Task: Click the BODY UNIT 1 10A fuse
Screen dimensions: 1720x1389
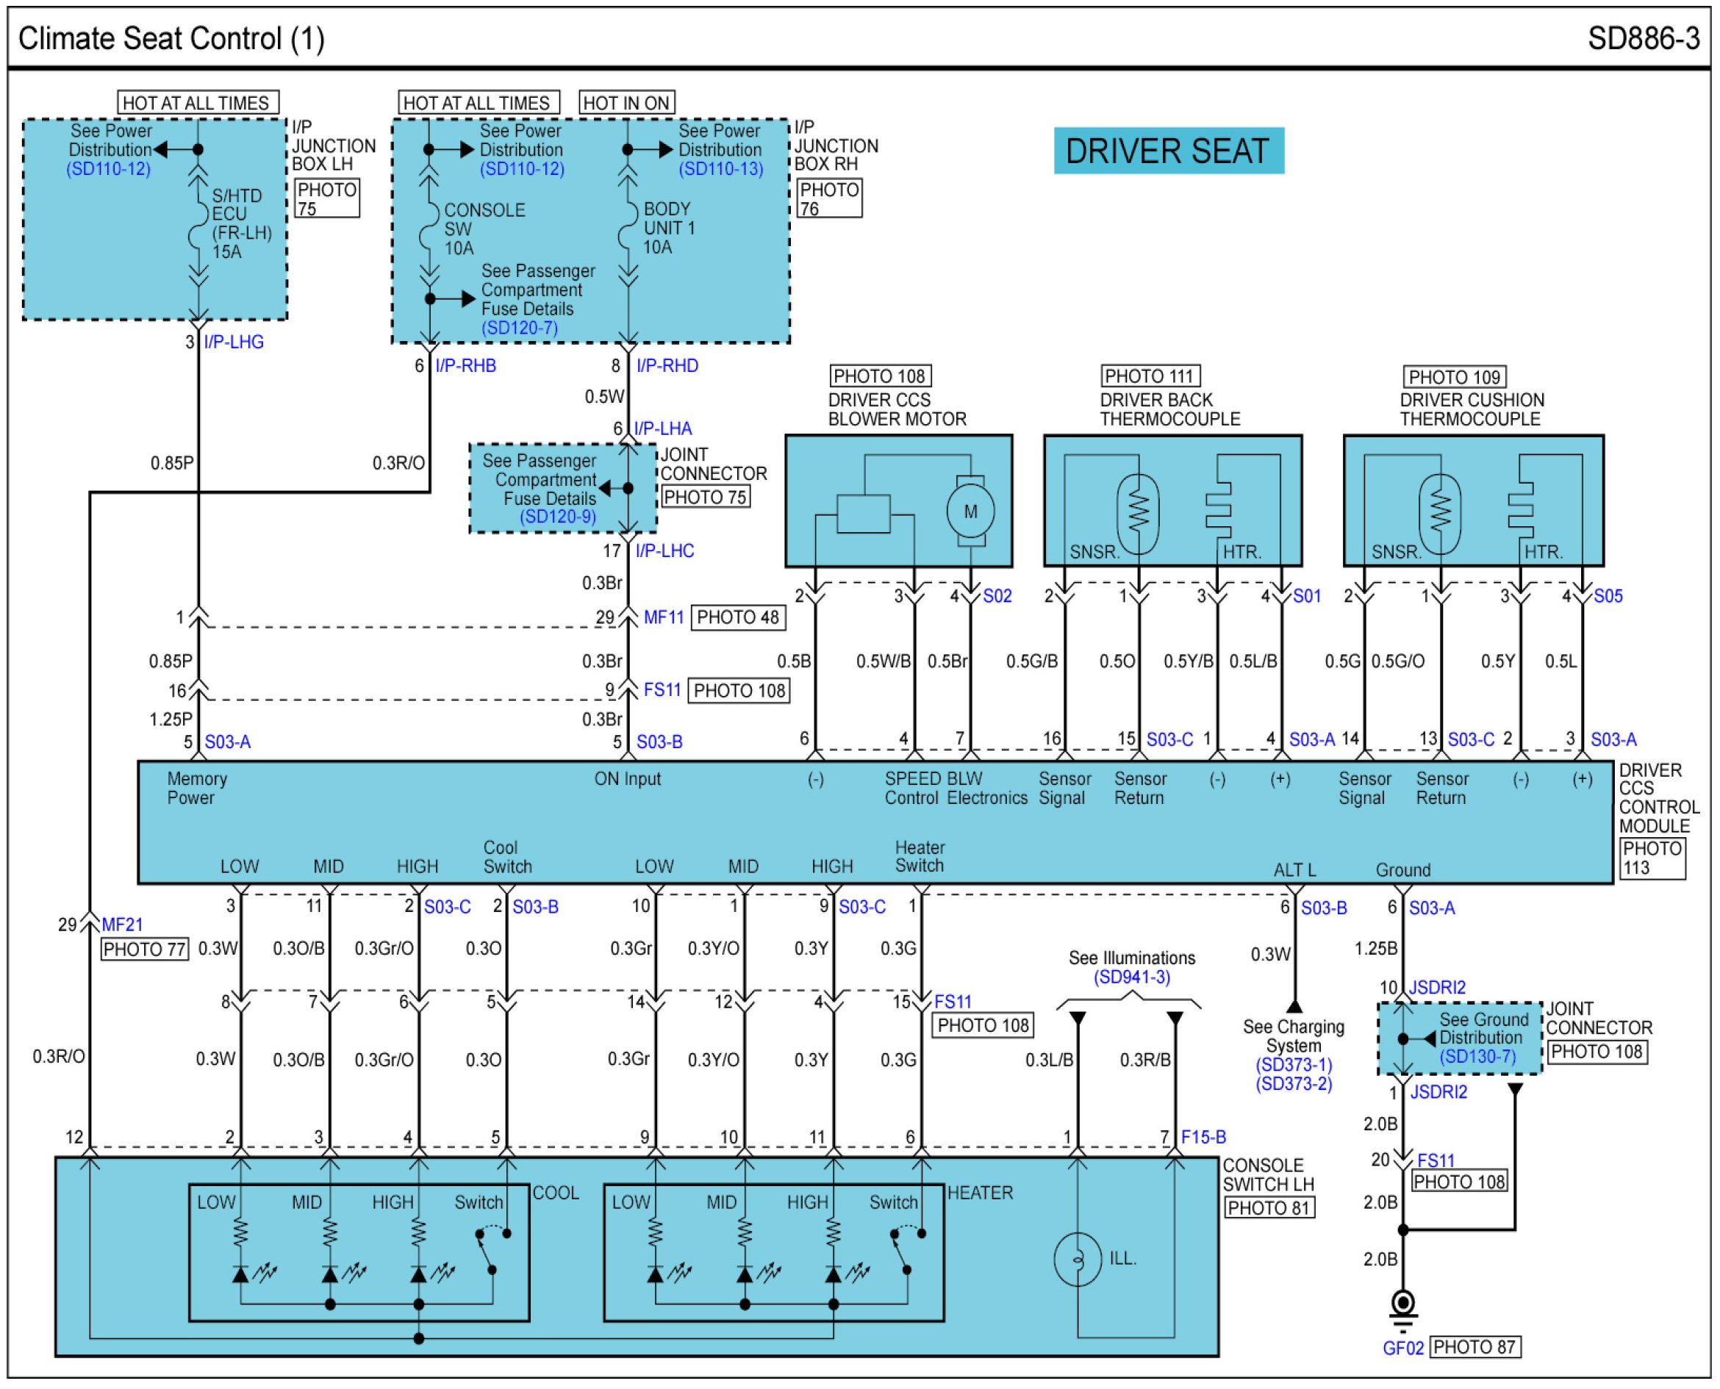Action: [628, 227]
